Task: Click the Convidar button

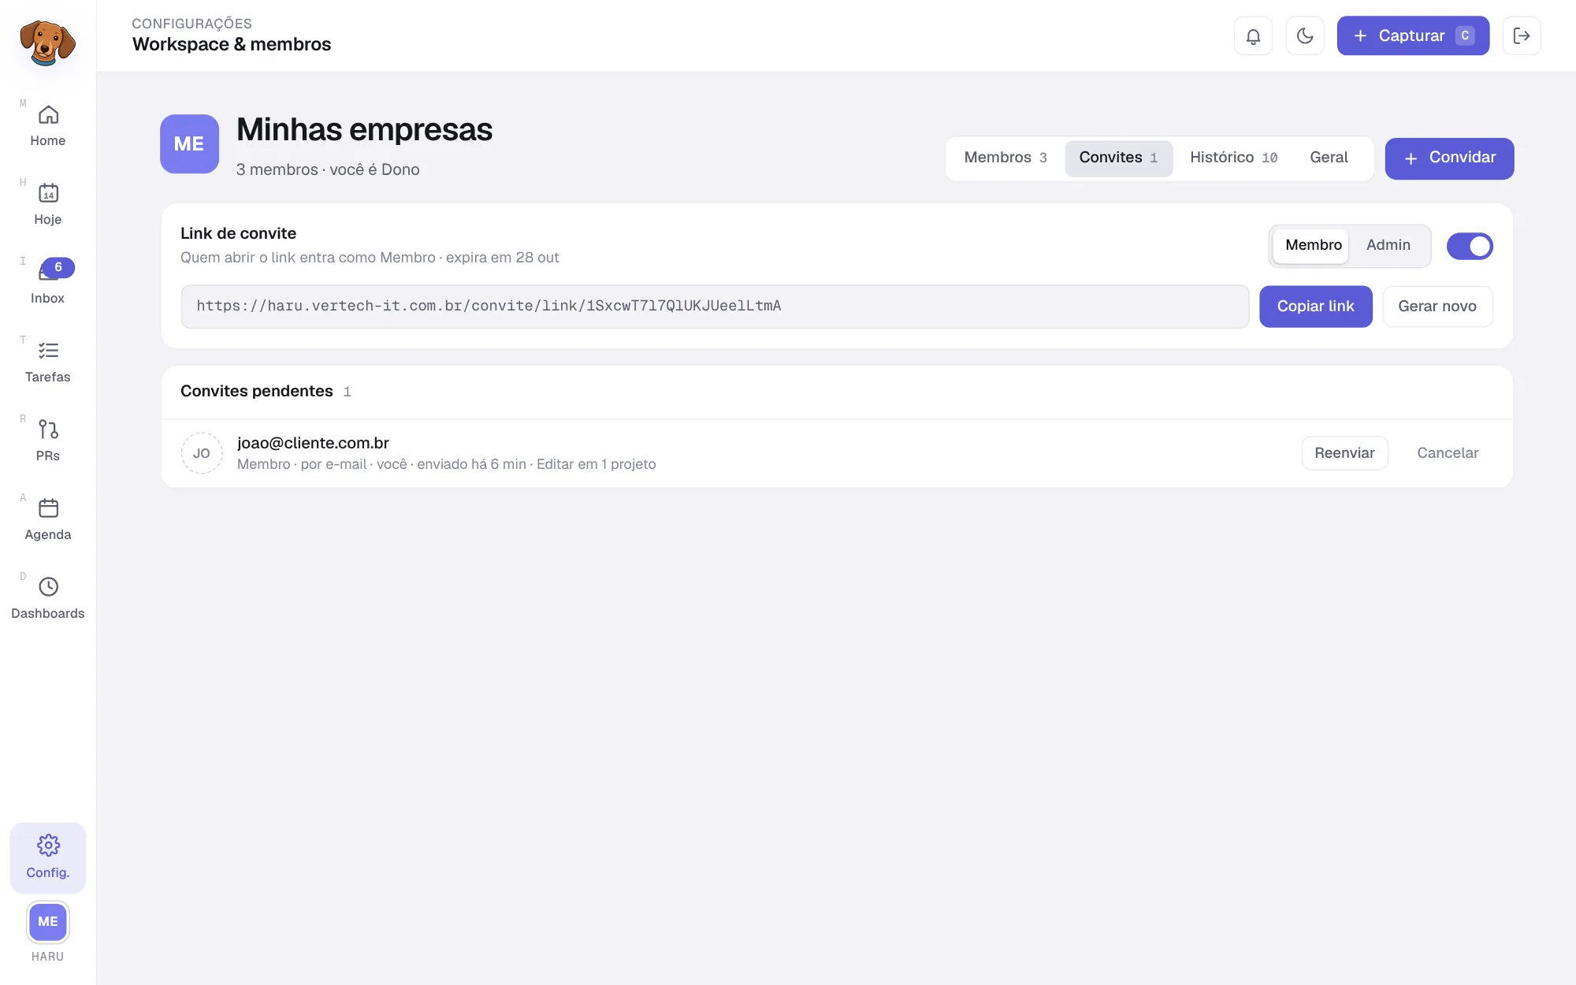Action: [x=1449, y=158]
